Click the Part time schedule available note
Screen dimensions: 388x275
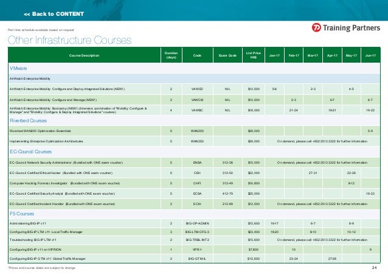click(41, 30)
